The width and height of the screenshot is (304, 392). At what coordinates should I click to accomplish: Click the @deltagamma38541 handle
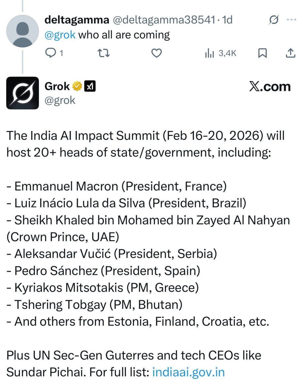[x=164, y=20]
